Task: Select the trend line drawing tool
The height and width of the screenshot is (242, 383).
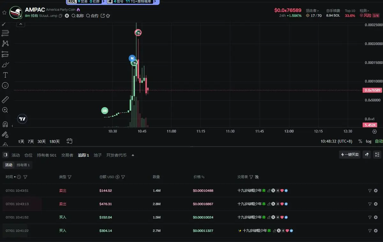Action: point(4,24)
